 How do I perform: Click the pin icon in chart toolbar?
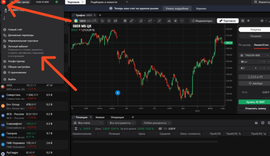tap(249, 21)
